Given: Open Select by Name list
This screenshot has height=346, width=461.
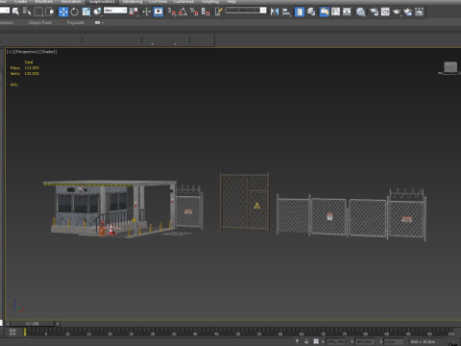Looking at the screenshot, I should click(27, 12).
